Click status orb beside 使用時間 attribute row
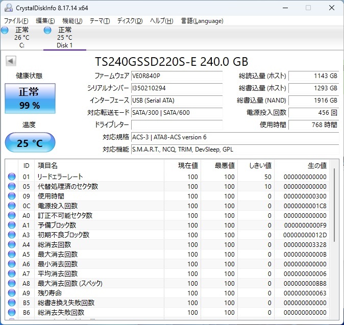 coord(12,196)
